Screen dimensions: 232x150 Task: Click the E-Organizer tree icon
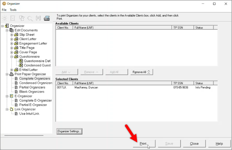pyautogui.click(x=12, y=96)
